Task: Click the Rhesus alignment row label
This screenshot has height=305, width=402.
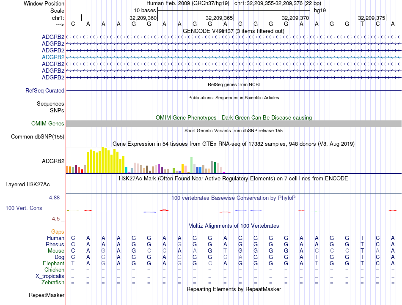Action: 55,244
